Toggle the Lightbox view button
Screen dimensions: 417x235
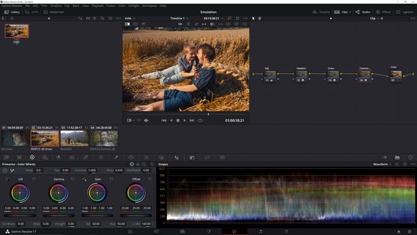[405, 12]
